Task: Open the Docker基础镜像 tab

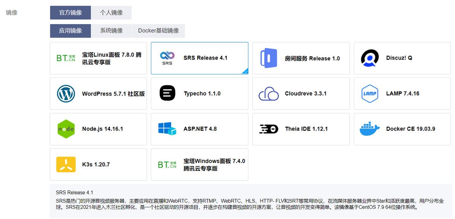Action: [x=158, y=31]
